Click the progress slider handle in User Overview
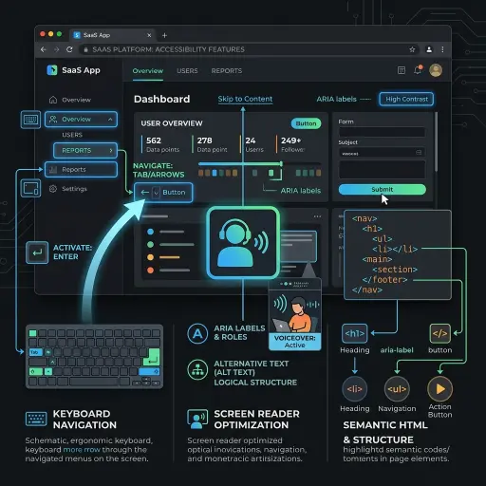 281,163
